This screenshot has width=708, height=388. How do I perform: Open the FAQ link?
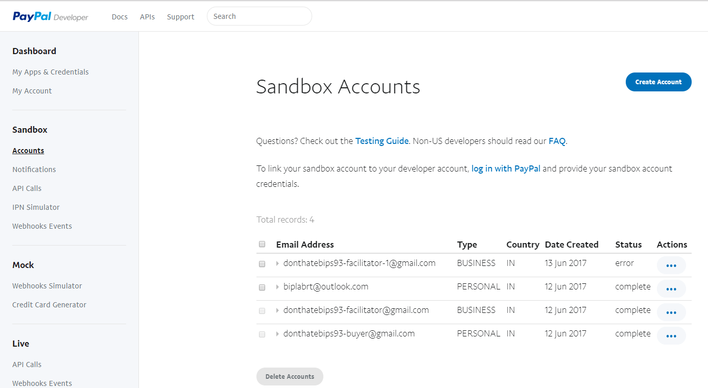(x=557, y=141)
